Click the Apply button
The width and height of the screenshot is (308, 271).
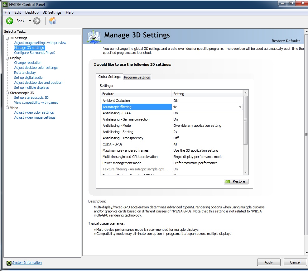point(269,262)
